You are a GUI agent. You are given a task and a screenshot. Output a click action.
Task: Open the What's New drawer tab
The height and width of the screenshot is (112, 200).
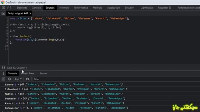(x=28, y=73)
